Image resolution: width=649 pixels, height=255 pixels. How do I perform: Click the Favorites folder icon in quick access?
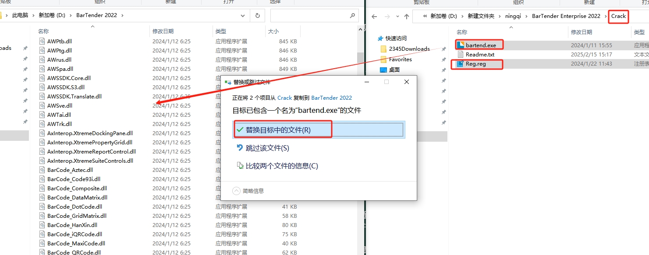(383, 59)
